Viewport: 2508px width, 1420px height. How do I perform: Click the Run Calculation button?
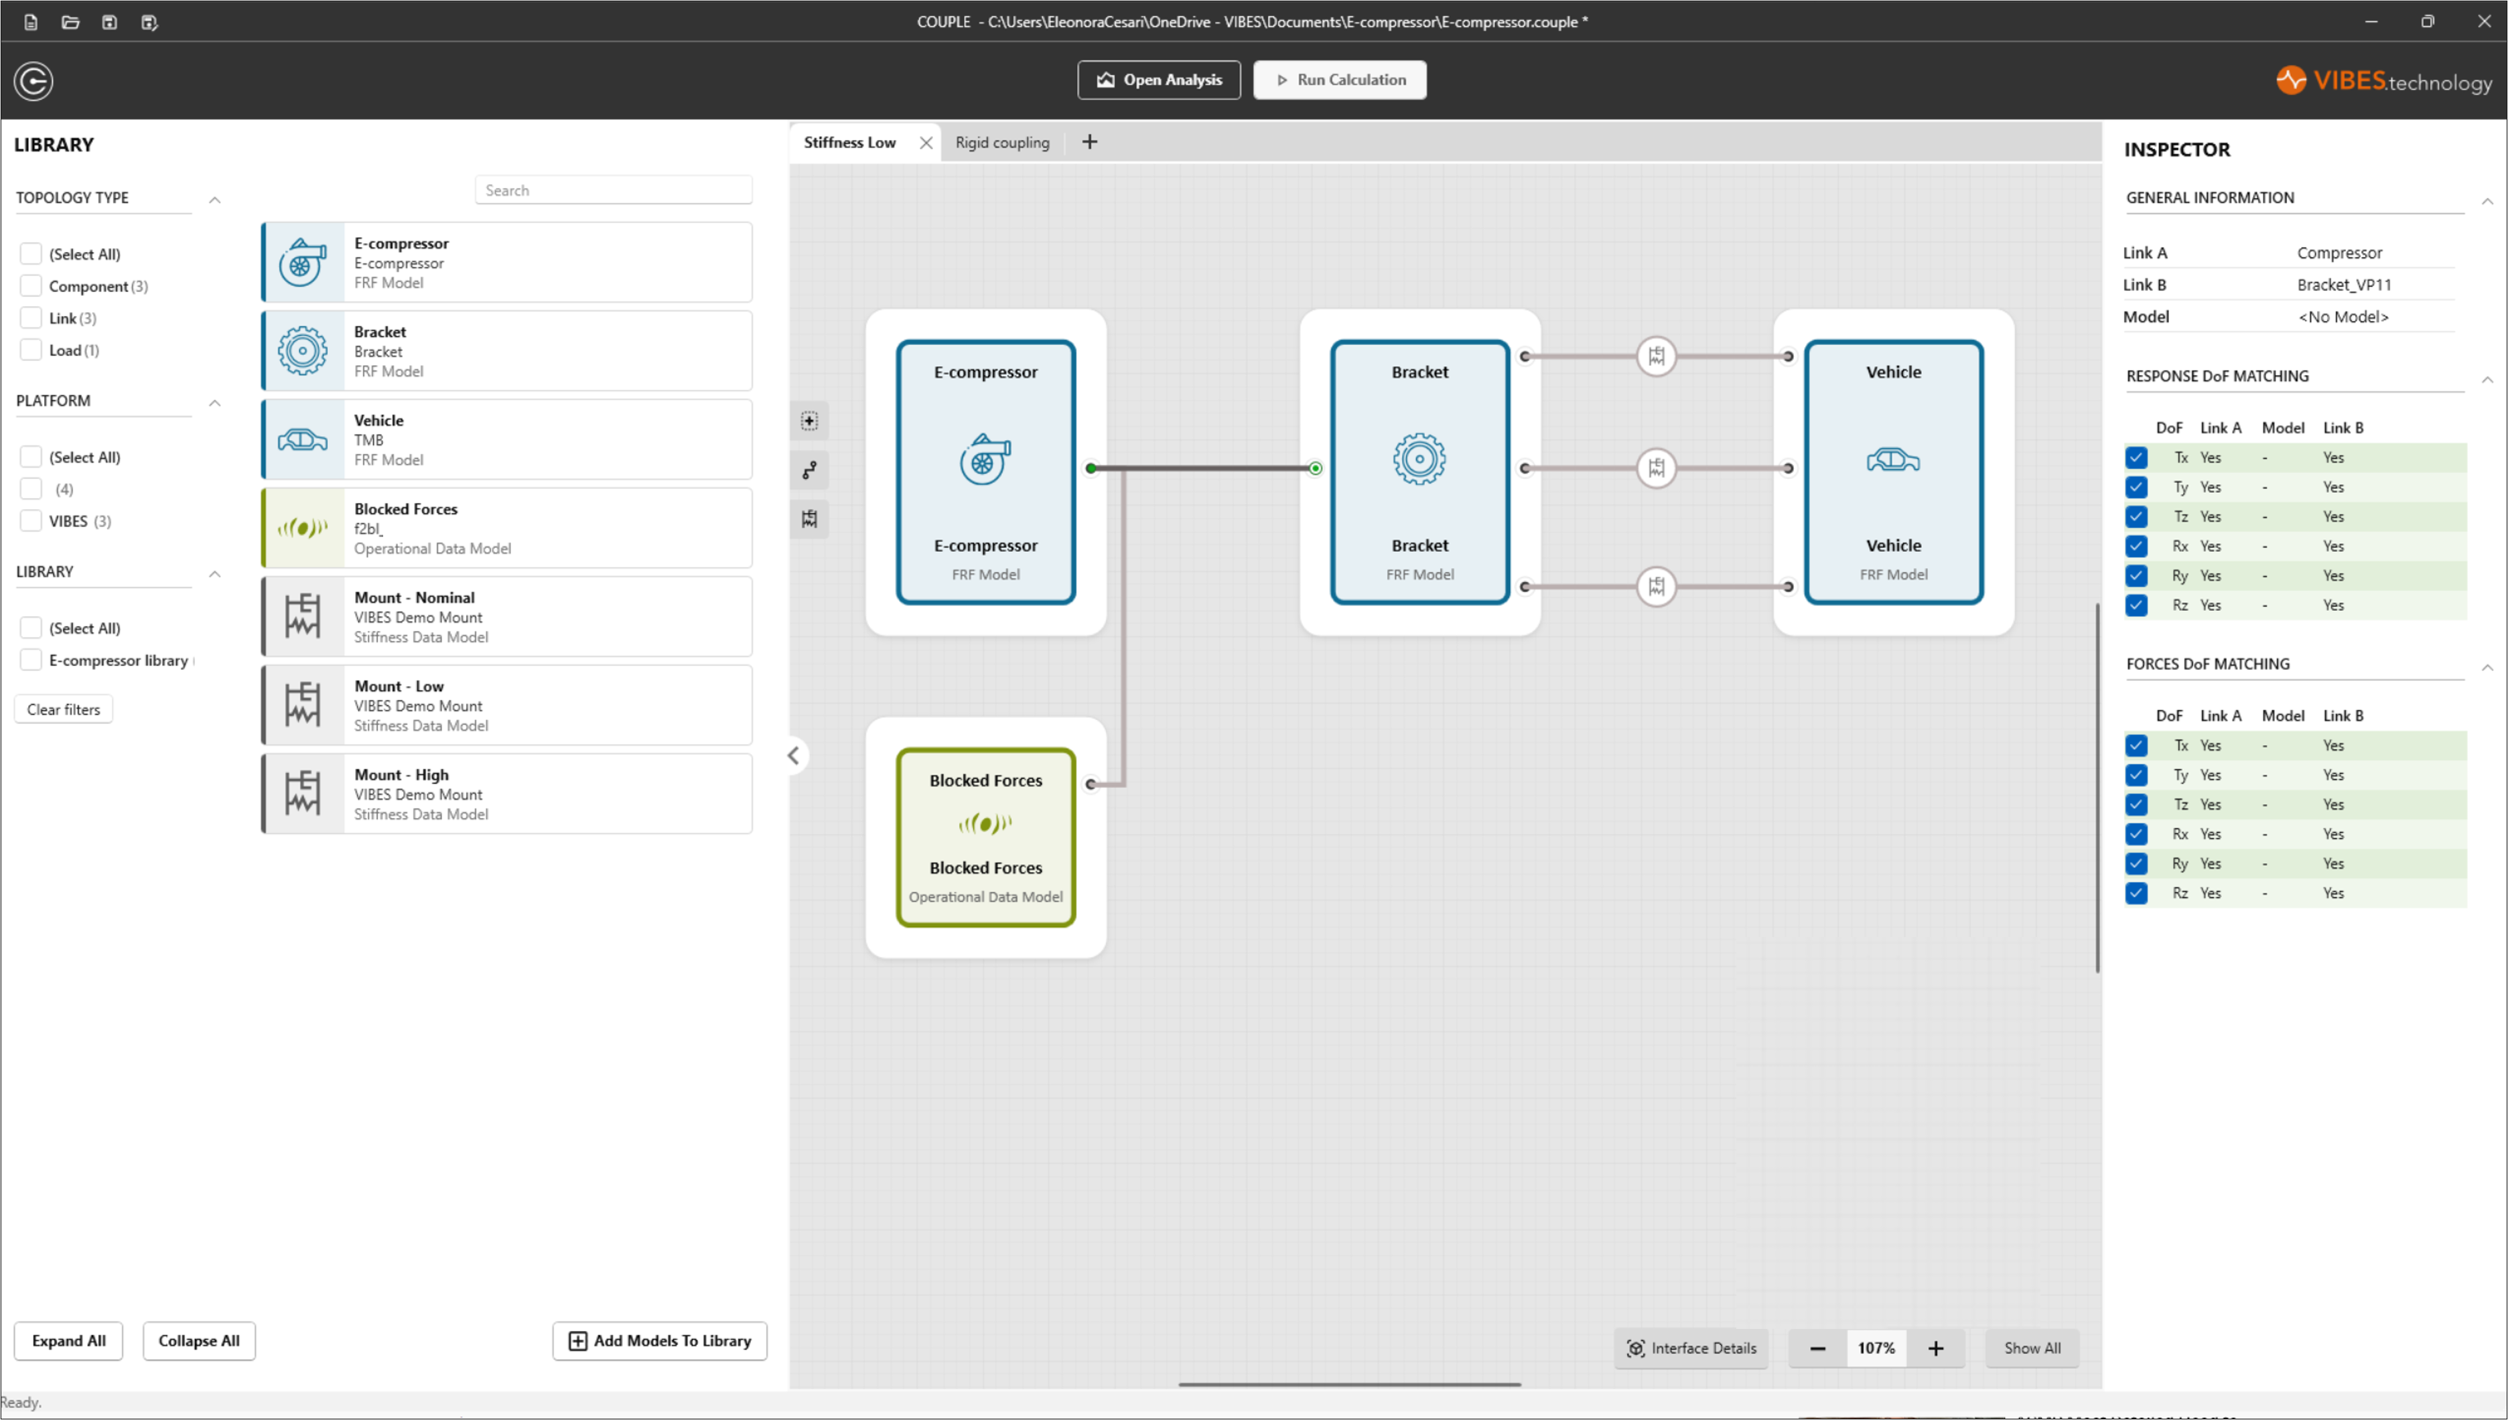(x=1340, y=80)
